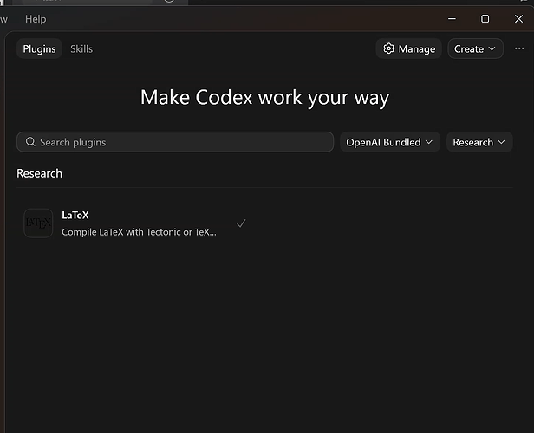This screenshot has width=534, height=433.
Task: Open the Help menu
Action: click(x=36, y=19)
